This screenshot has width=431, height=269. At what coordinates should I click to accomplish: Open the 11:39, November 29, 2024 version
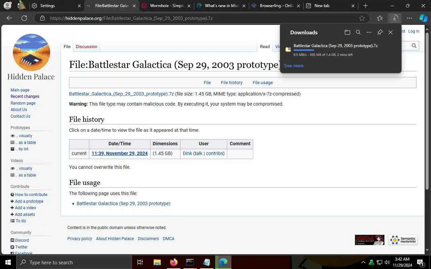[120, 153]
